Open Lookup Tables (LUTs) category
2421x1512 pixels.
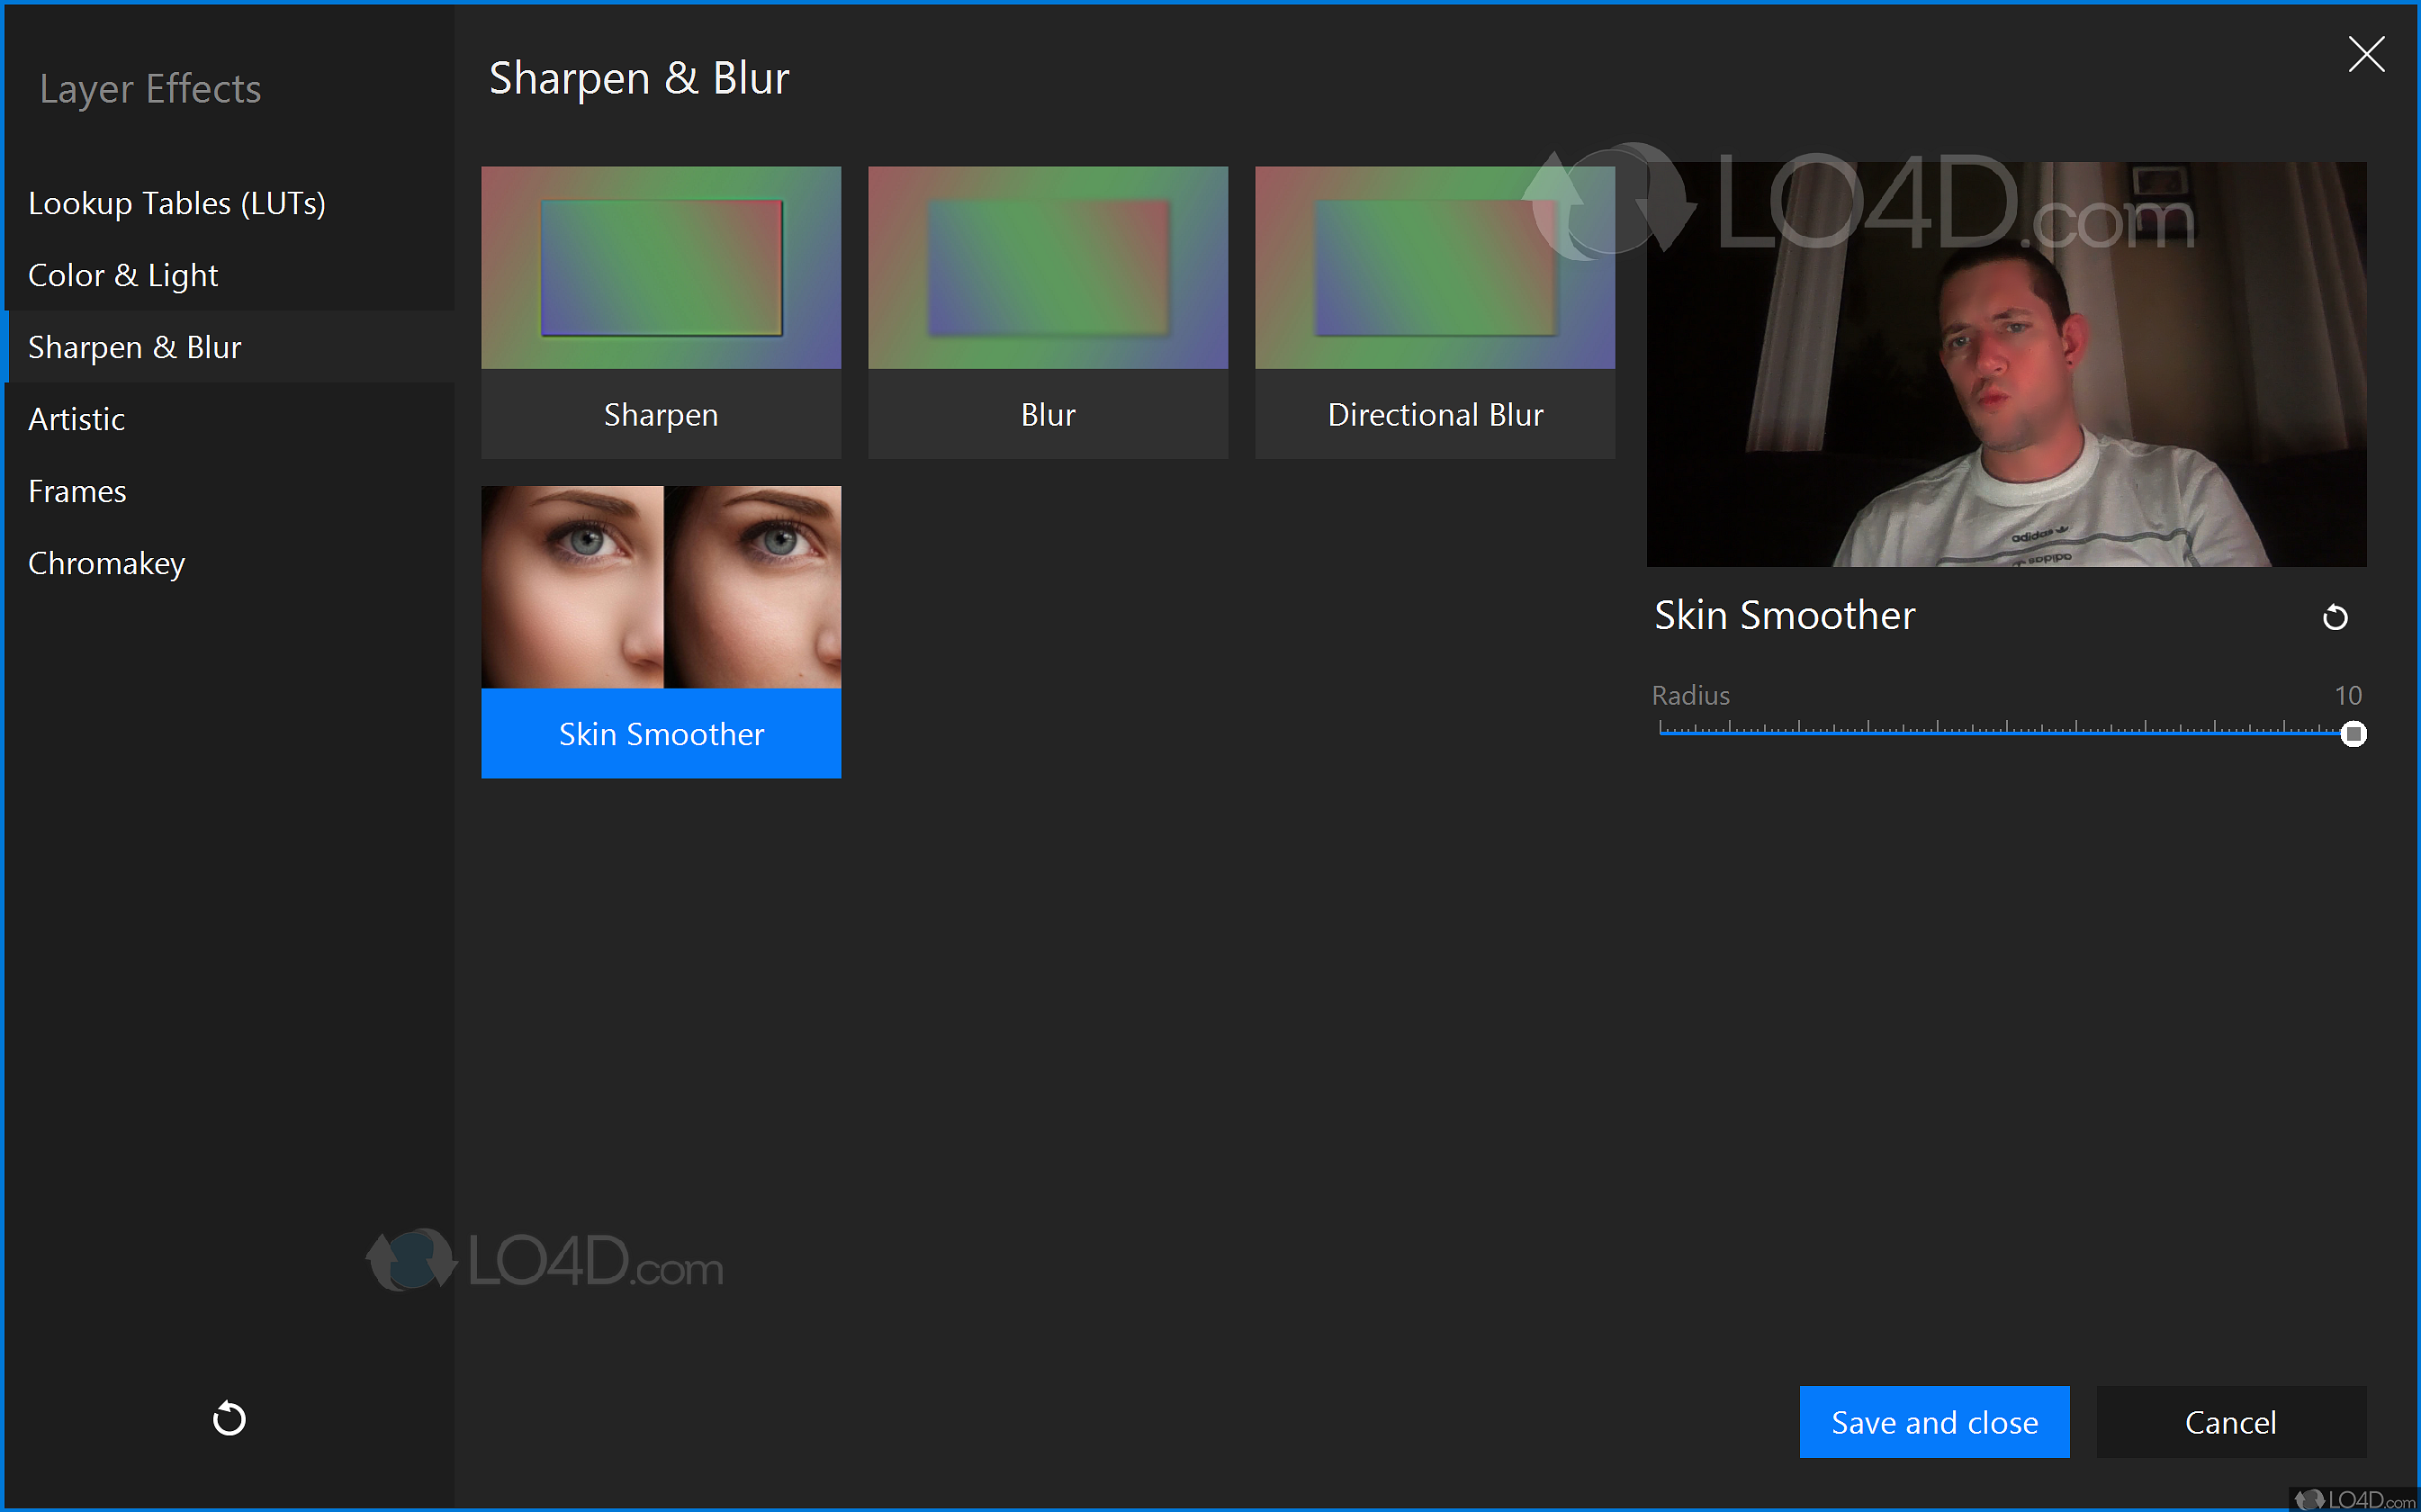[177, 203]
